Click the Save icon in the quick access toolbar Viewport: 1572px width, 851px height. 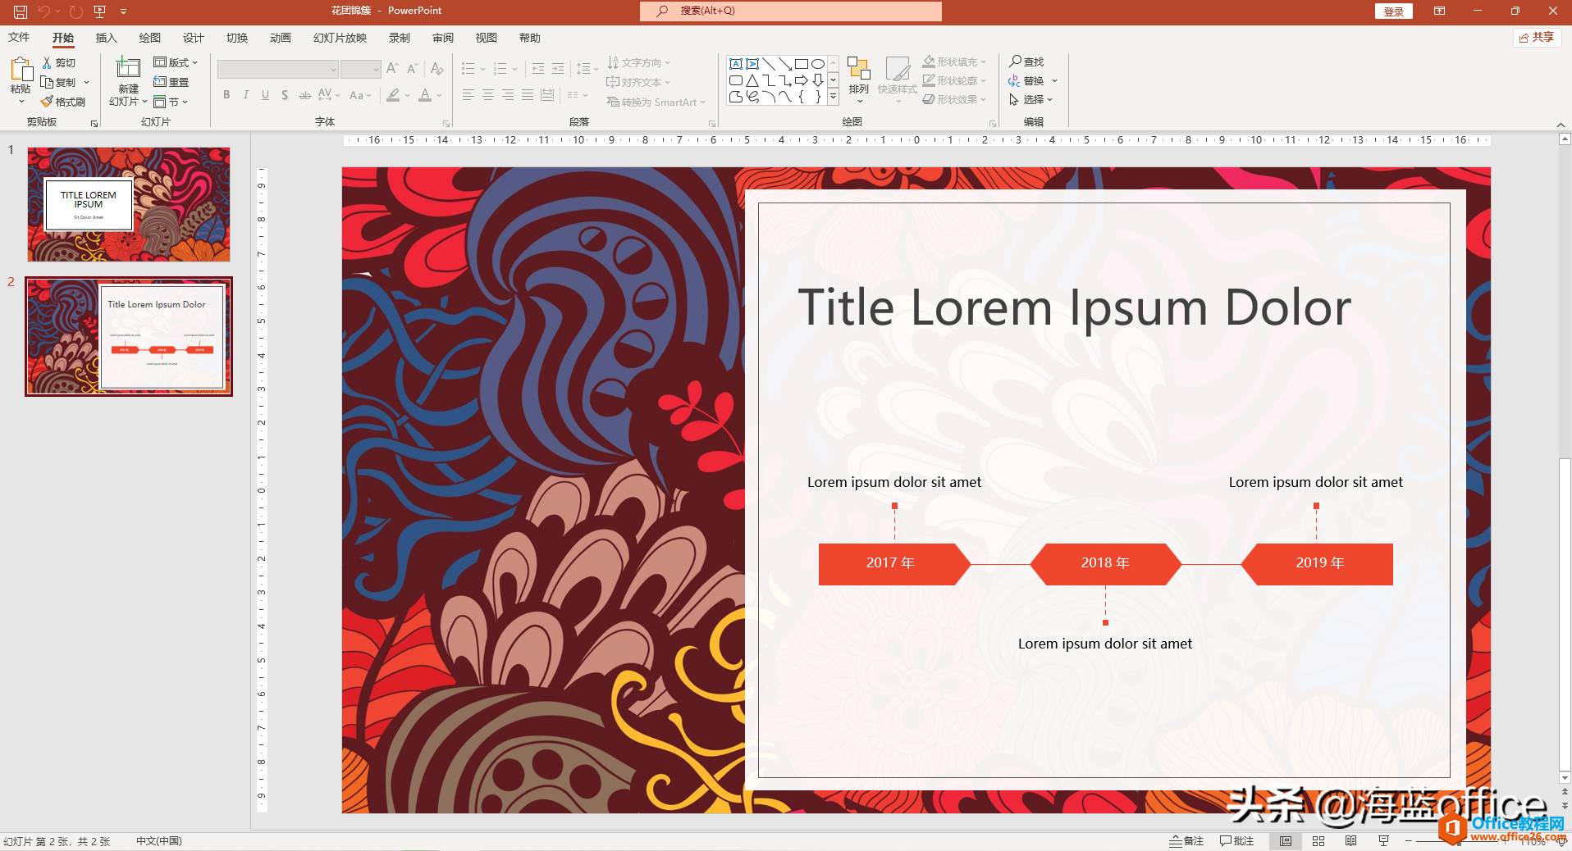[x=21, y=11]
